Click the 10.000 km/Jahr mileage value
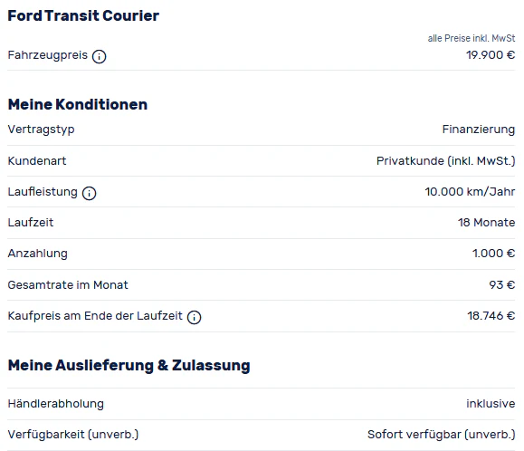Screen dimensions: 524x451 point(470,192)
